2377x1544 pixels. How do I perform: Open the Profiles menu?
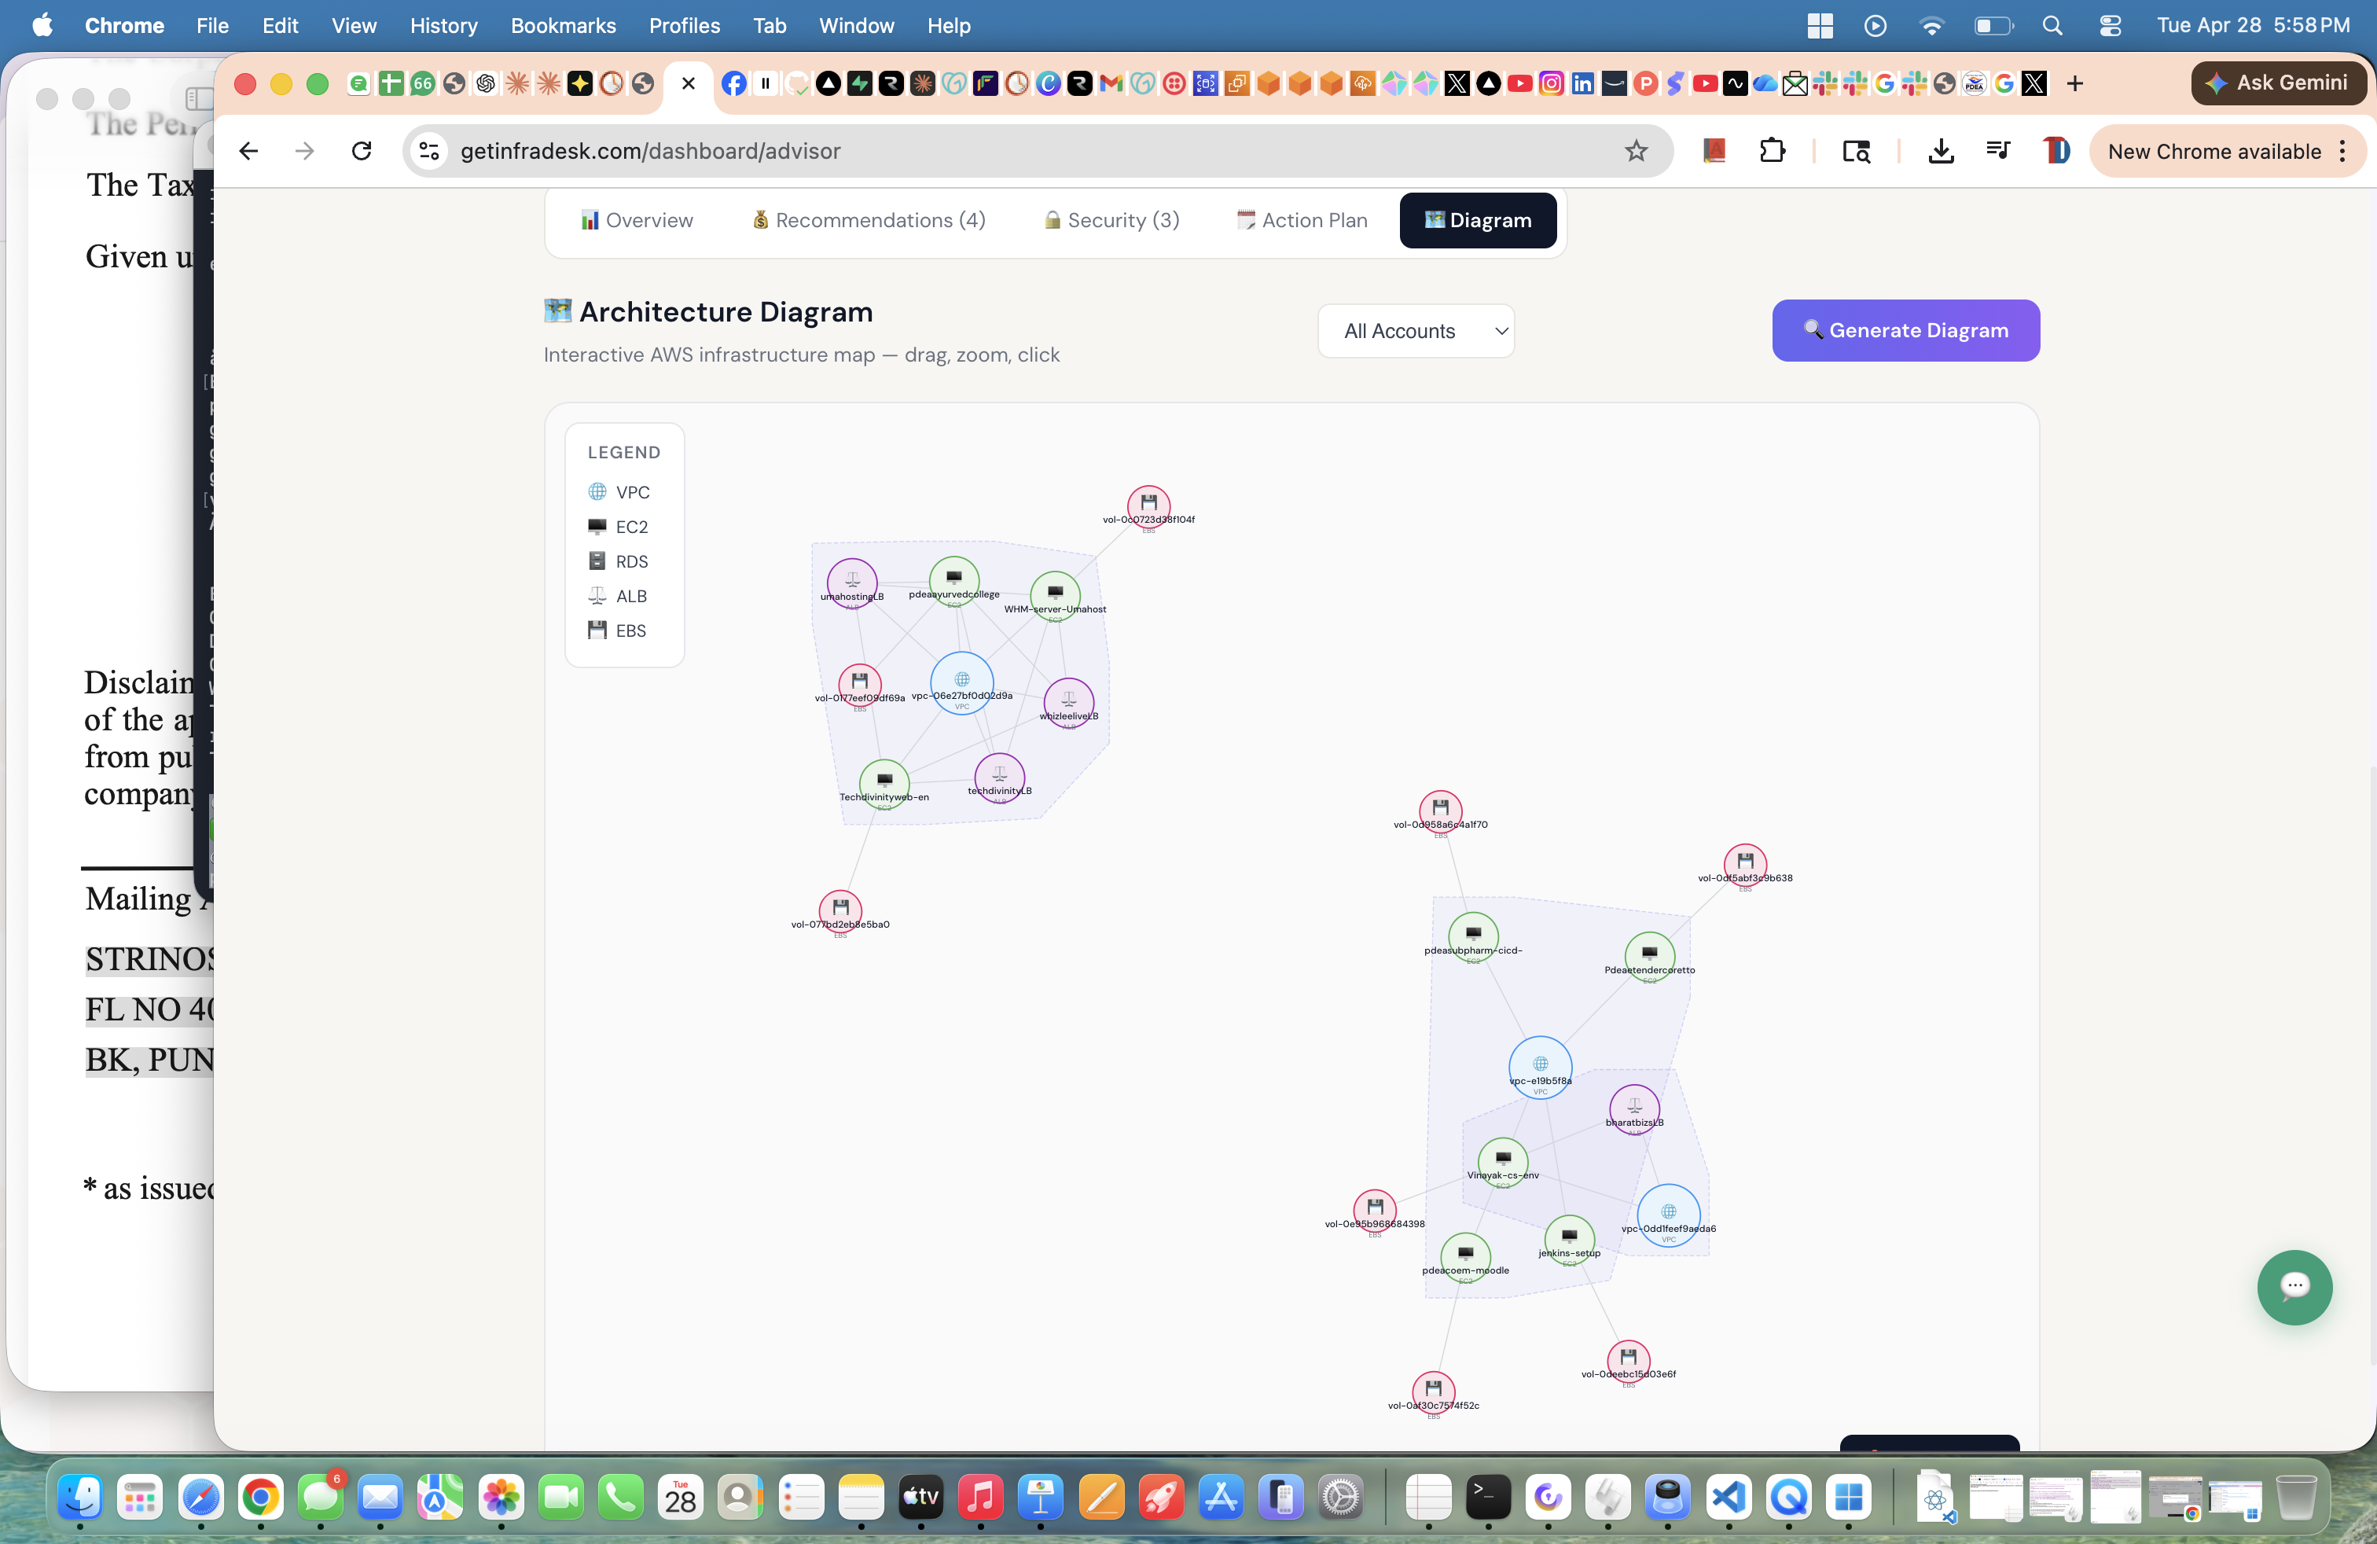pos(684,26)
